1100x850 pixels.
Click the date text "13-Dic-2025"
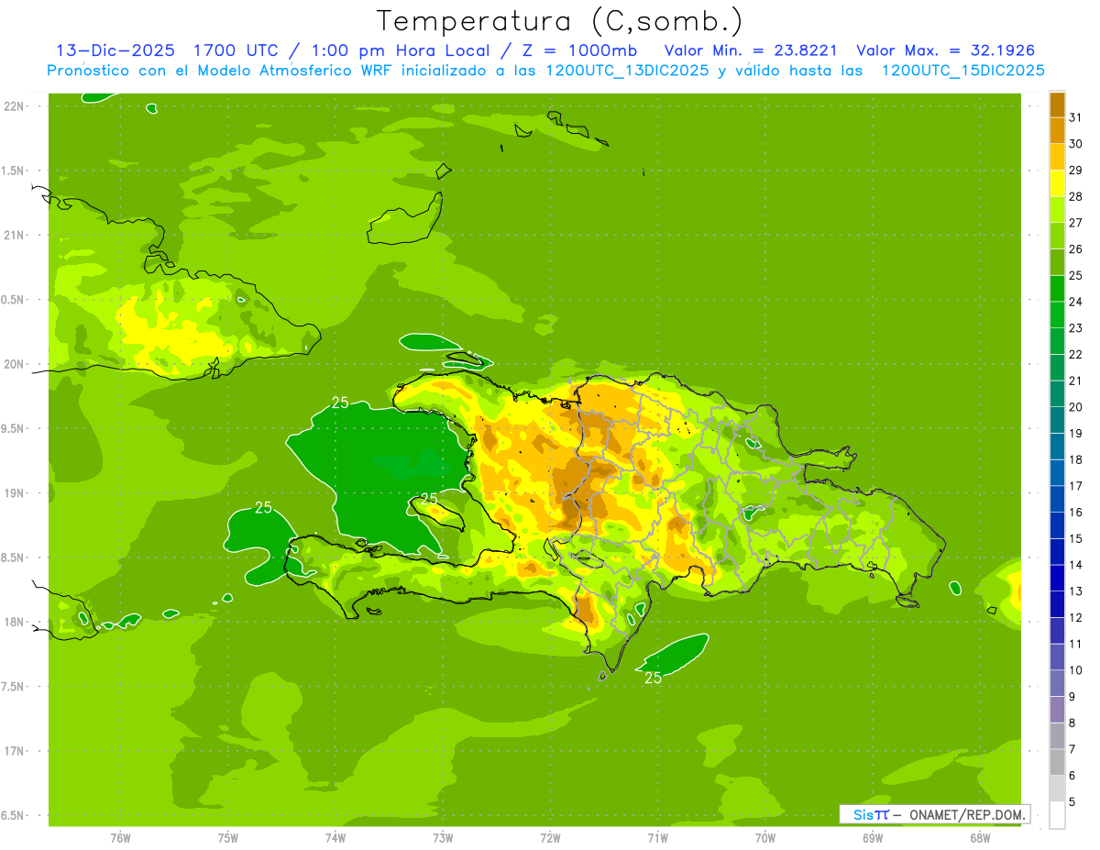[115, 50]
